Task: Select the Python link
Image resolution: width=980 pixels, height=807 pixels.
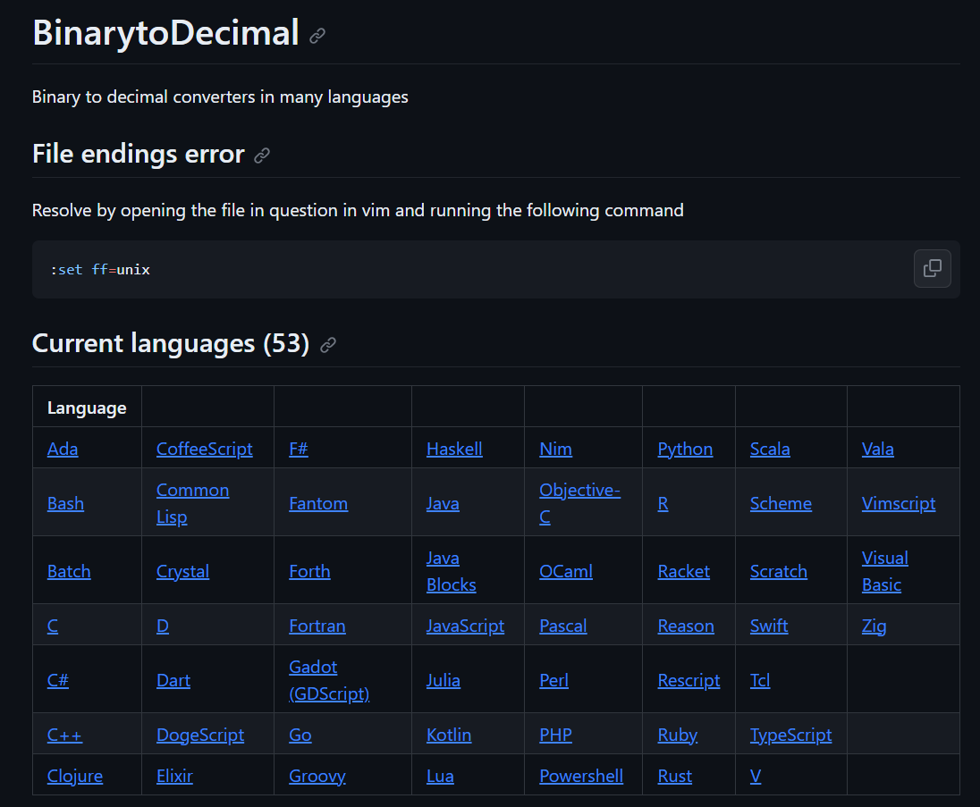Action: click(685, 450)
